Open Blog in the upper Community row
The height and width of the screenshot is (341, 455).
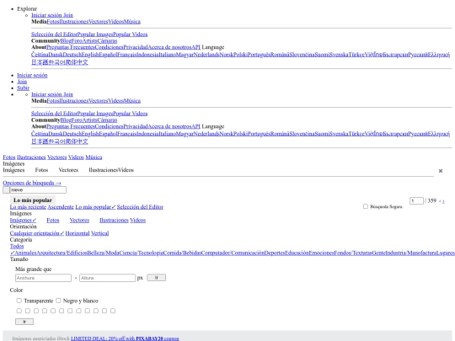tap(66, 40)
